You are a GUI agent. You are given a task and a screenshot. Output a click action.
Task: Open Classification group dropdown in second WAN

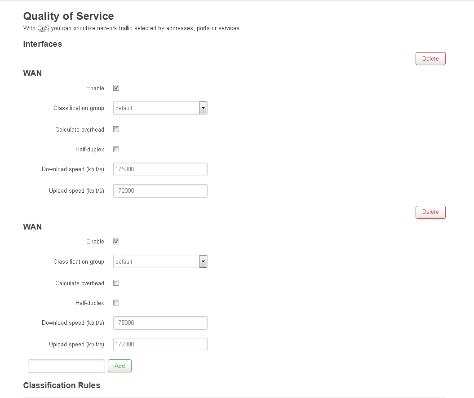pos(160,261)
